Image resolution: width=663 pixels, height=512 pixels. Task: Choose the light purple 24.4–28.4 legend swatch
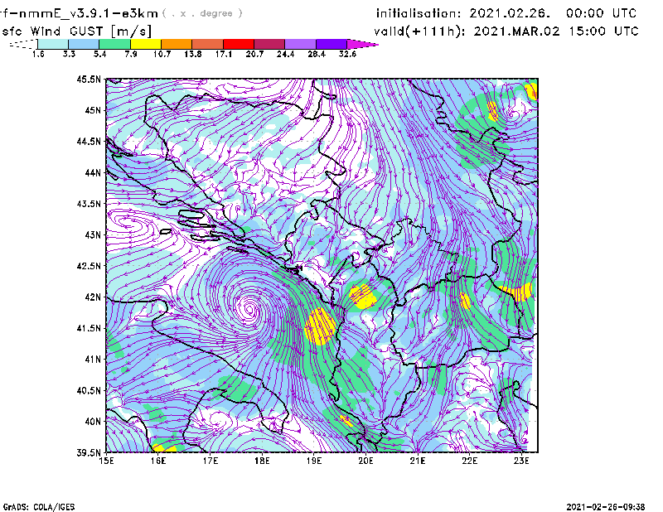click(x=300, y=44)
